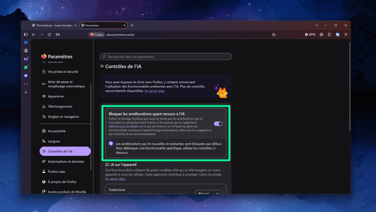Open the purple mail sidebar icon
The image size is (376, 212).
click(x=26, y=59)
